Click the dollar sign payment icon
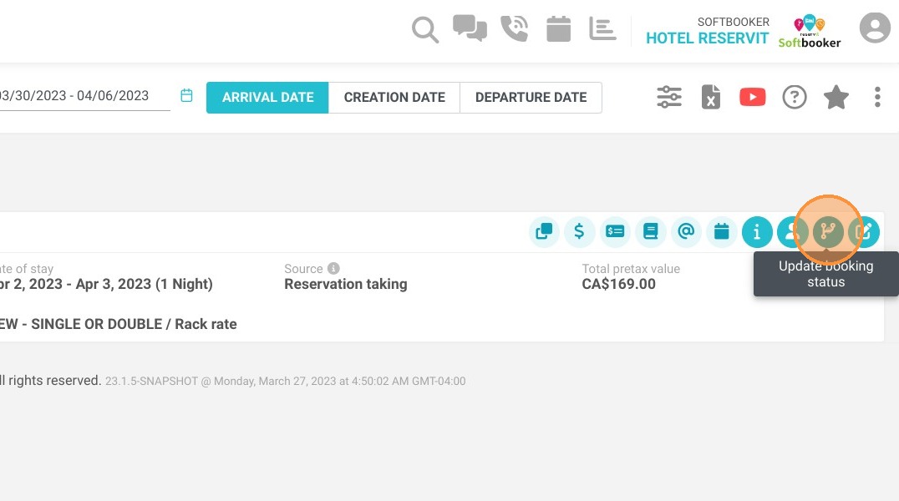Screen dimensions: 899x501 click(x=579, y=231)
